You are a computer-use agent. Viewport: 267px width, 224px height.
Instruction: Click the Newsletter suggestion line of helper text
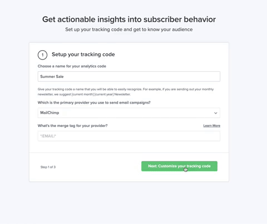[x=84, y=94]
